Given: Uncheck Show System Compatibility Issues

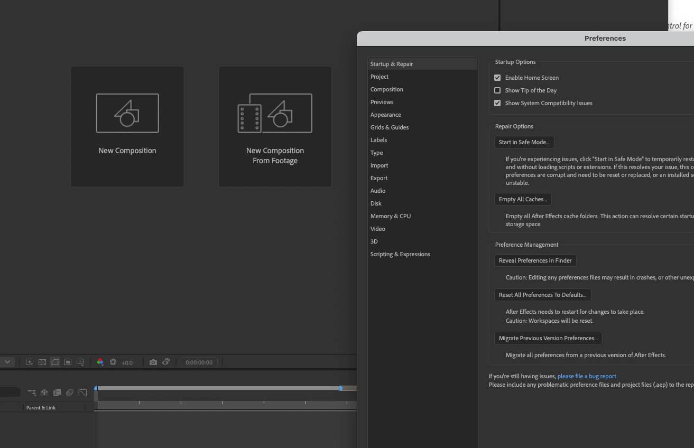Looking at the screenshot, I should 497,103.
